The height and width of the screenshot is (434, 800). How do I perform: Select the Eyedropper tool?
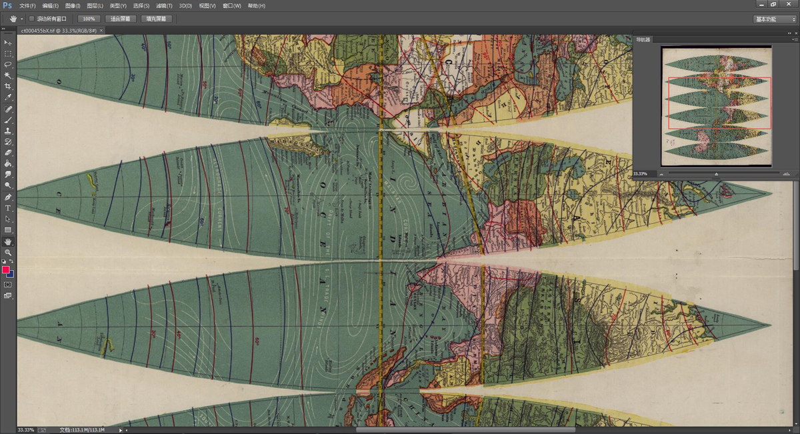(x=8, y=97)
